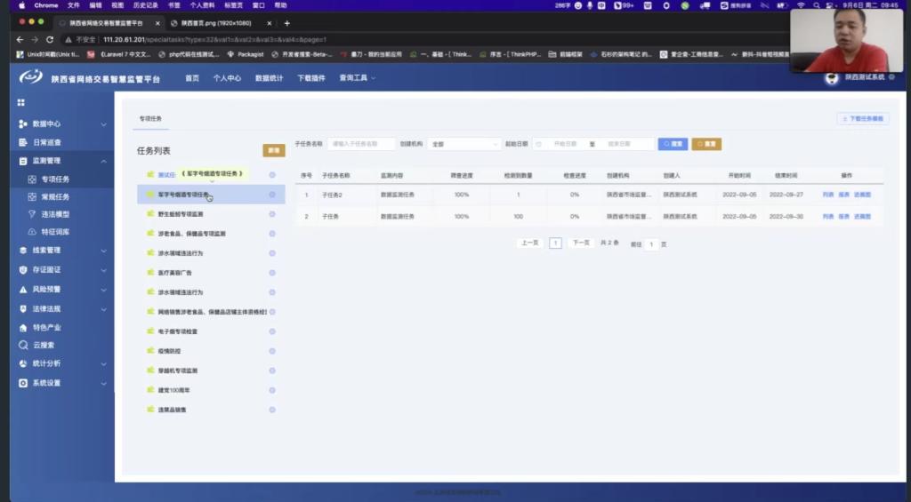Go to 首页 in top navigation
This screenshot has width=911, height=502.
tap(192, 78)
